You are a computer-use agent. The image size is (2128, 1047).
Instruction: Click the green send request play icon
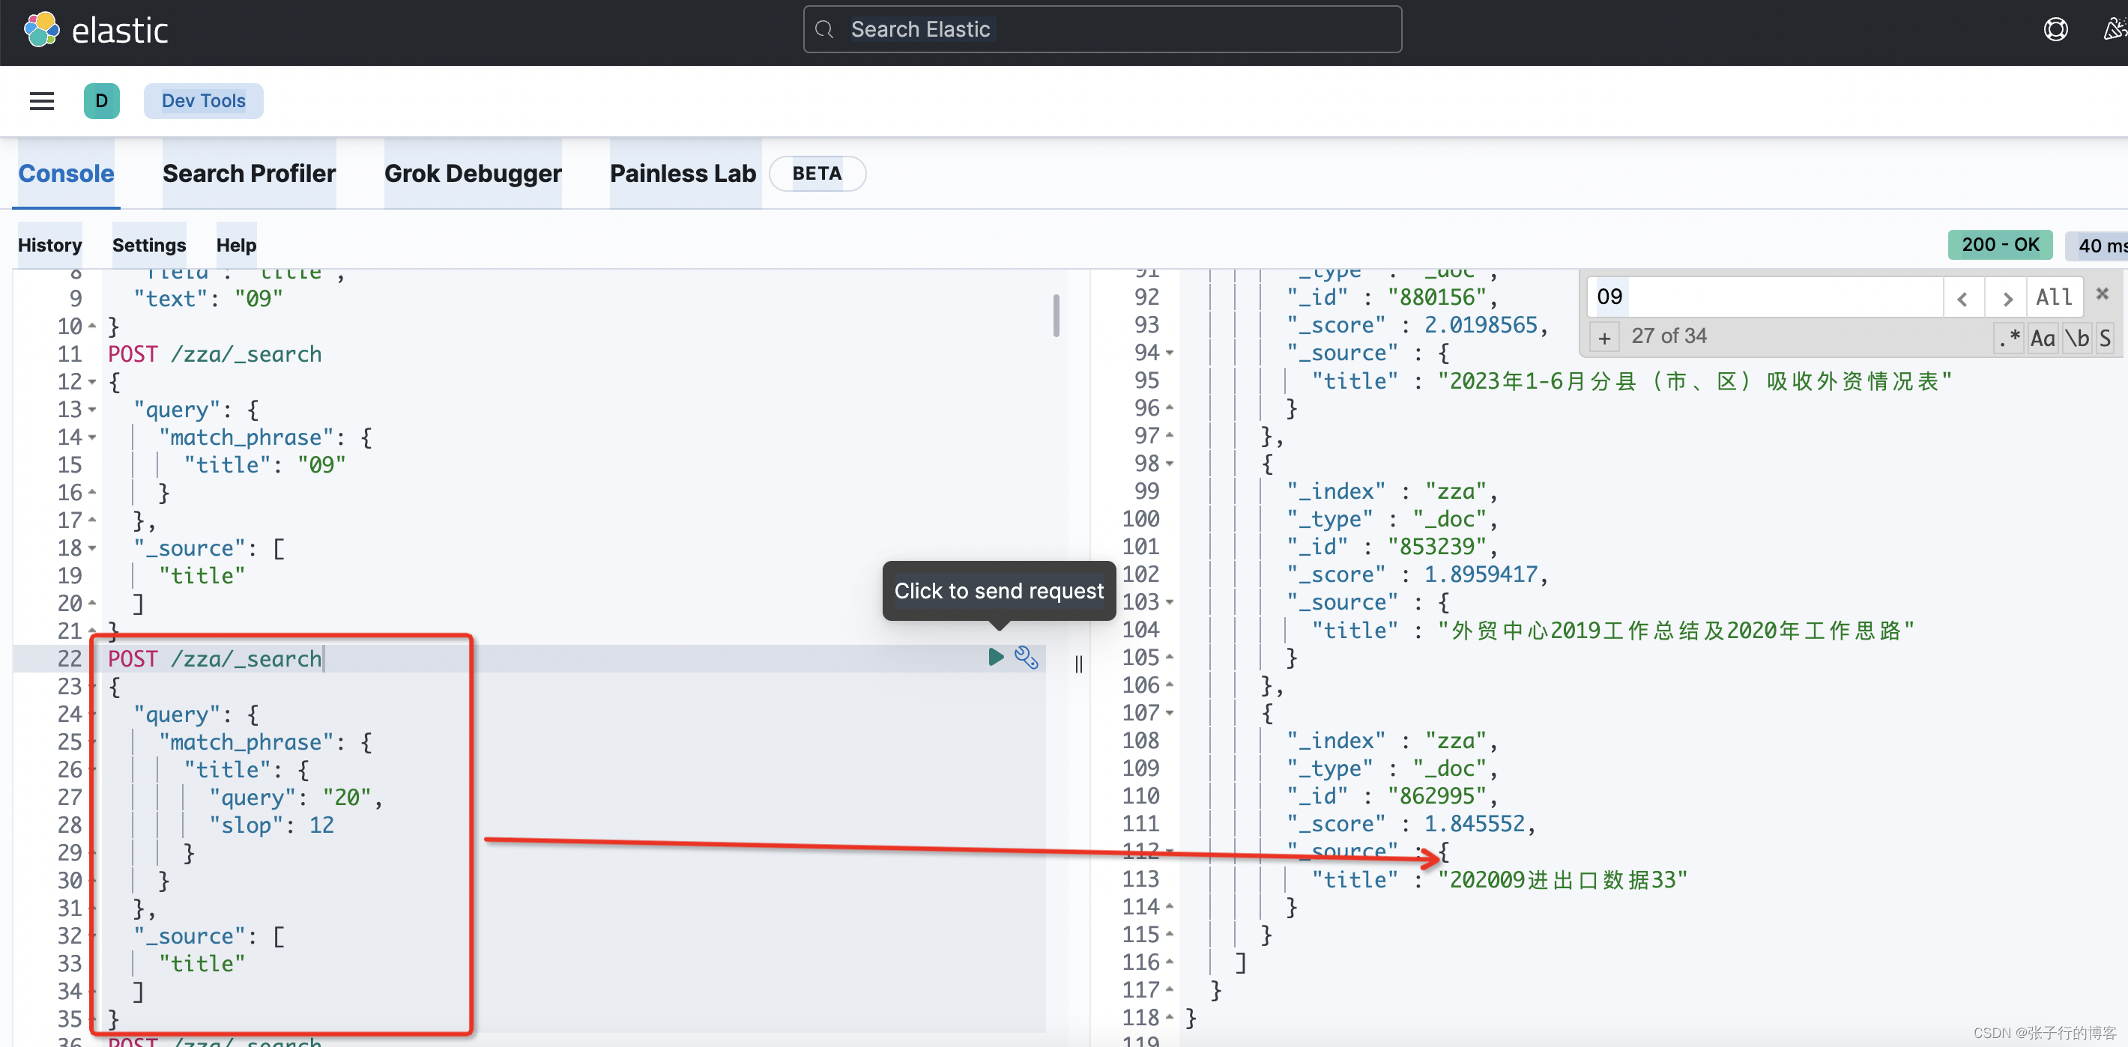coord(995,658)
